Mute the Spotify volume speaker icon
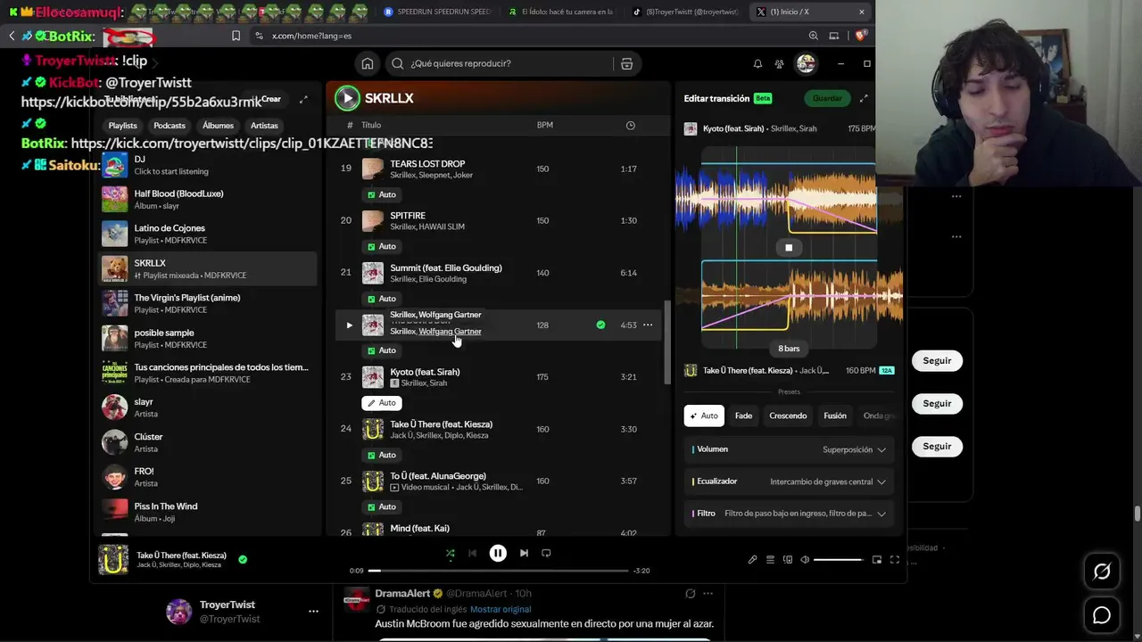The height and width of the screenshot is (642, 1142). point(805,560)
